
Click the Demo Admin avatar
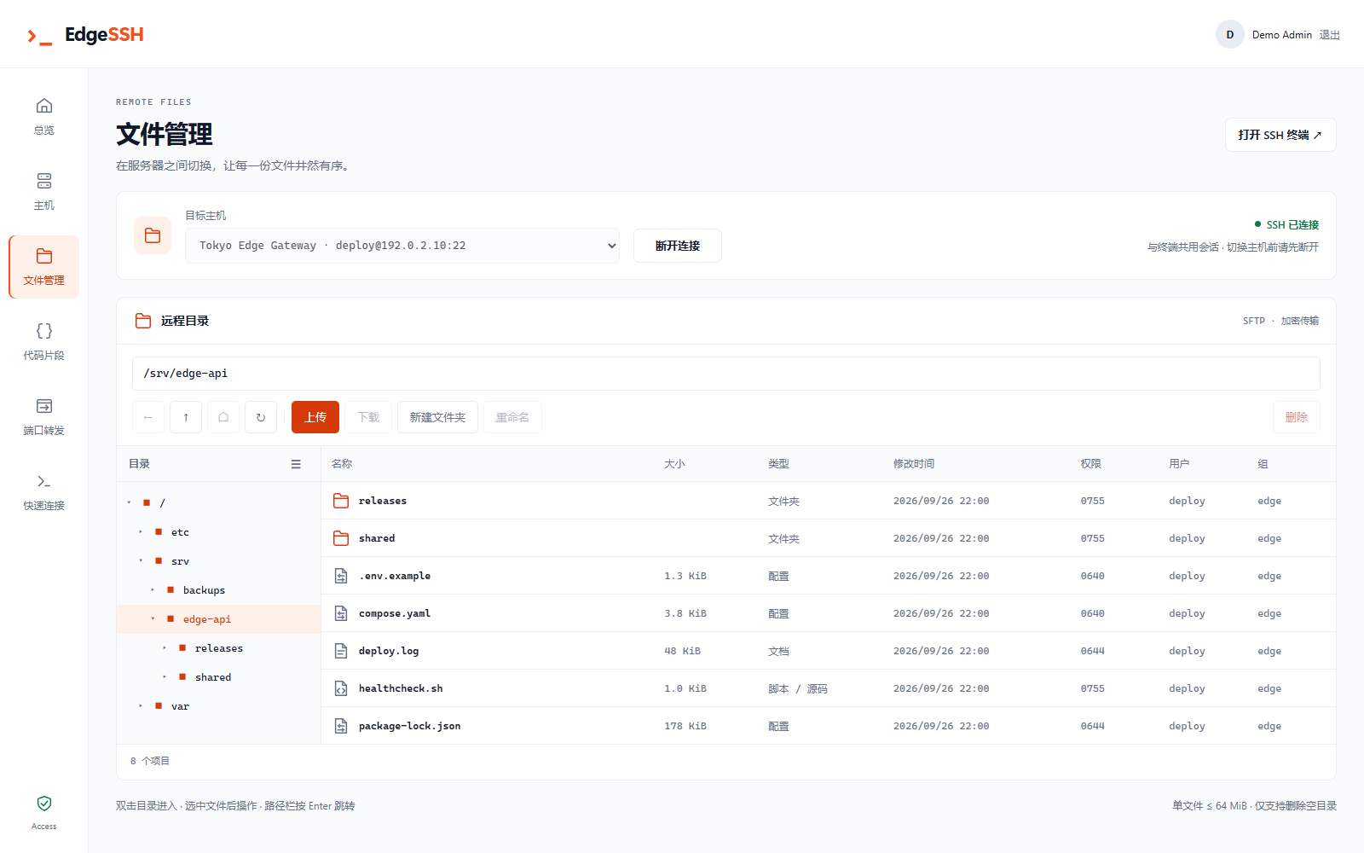(x=1230, y=35)
